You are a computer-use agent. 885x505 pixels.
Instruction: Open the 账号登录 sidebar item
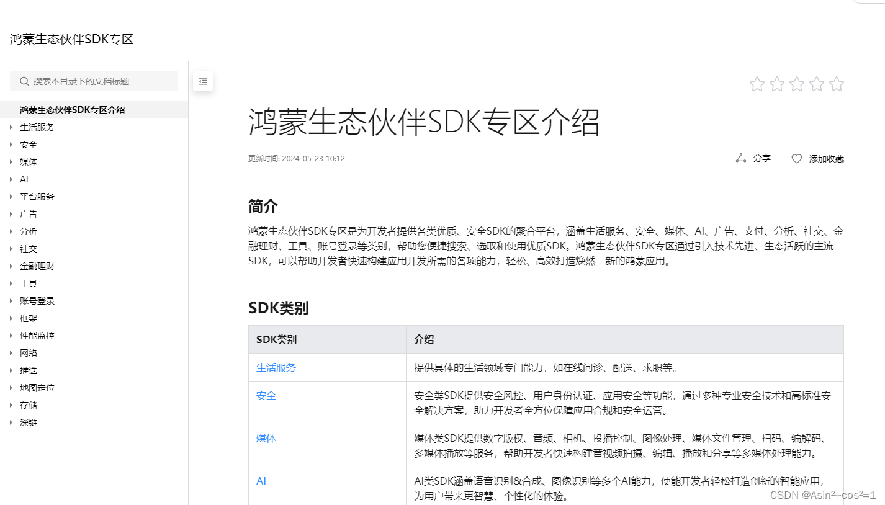pyautogui.click(x=37, y=301)
